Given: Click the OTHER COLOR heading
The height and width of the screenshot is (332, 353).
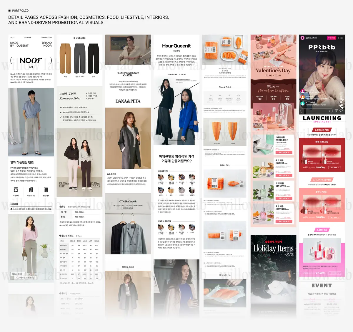Looking at the screenshot, I should pyautogui.click(x=128, y=202).
